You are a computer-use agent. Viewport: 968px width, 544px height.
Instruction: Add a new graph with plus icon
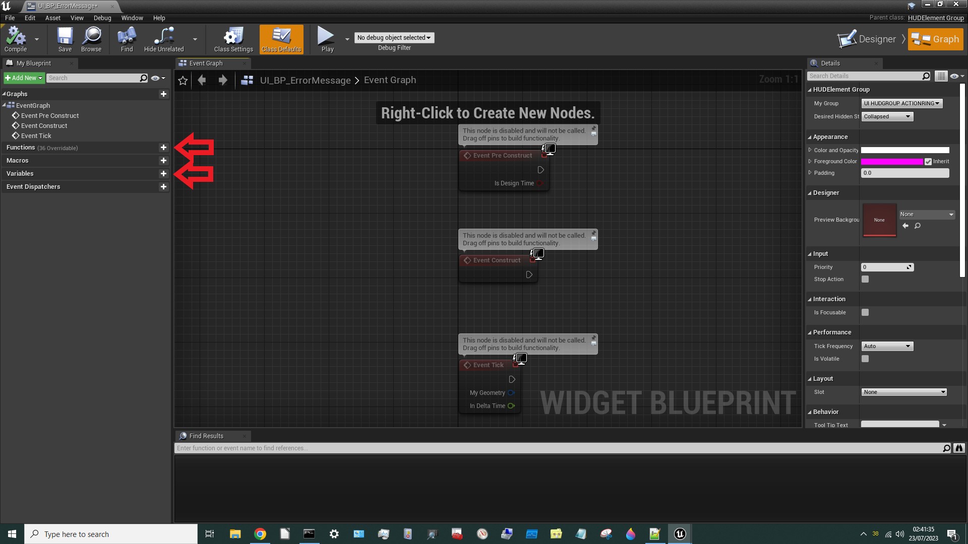163,94
